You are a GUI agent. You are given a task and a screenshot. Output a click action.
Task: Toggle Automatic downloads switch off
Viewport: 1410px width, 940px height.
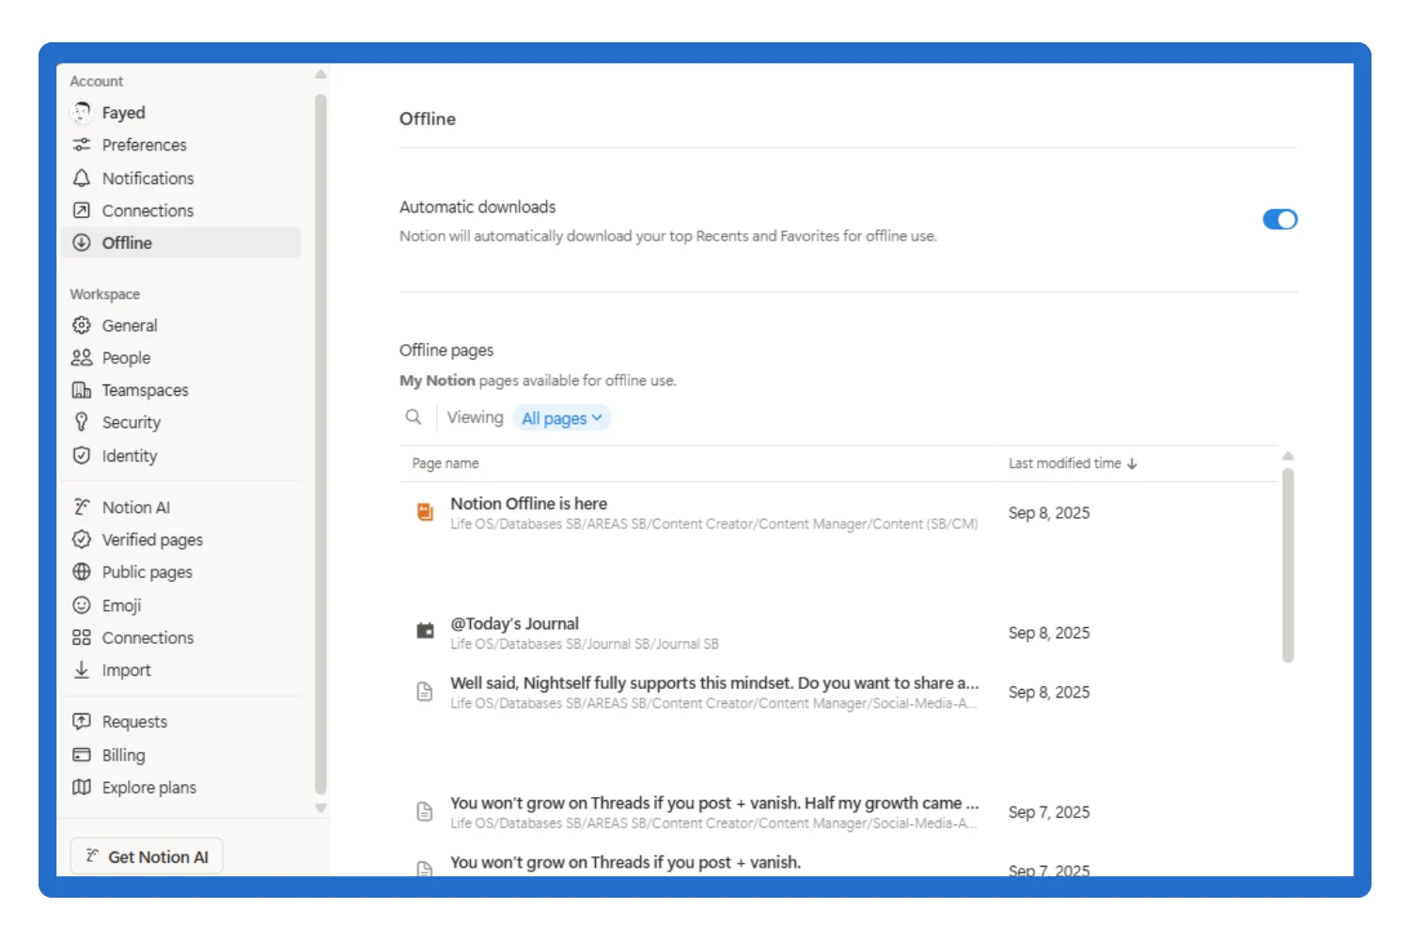1279,219
